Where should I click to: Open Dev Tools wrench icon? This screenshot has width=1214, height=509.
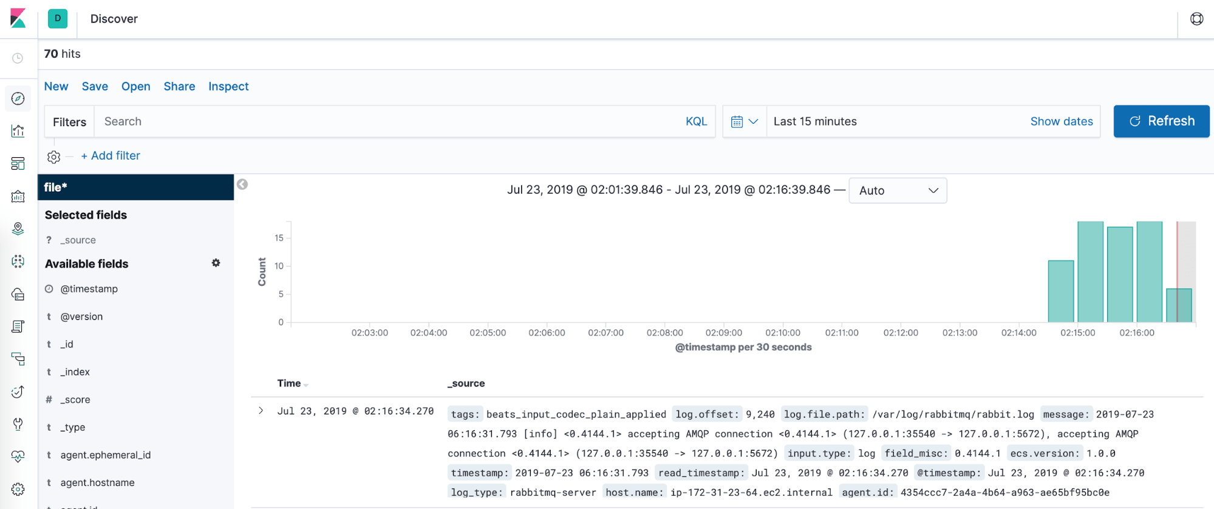click(x=18, y=424)
